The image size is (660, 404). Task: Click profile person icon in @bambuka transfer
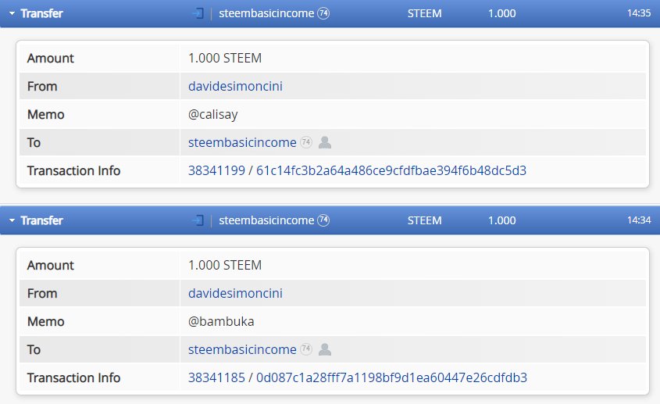point(324,349)
